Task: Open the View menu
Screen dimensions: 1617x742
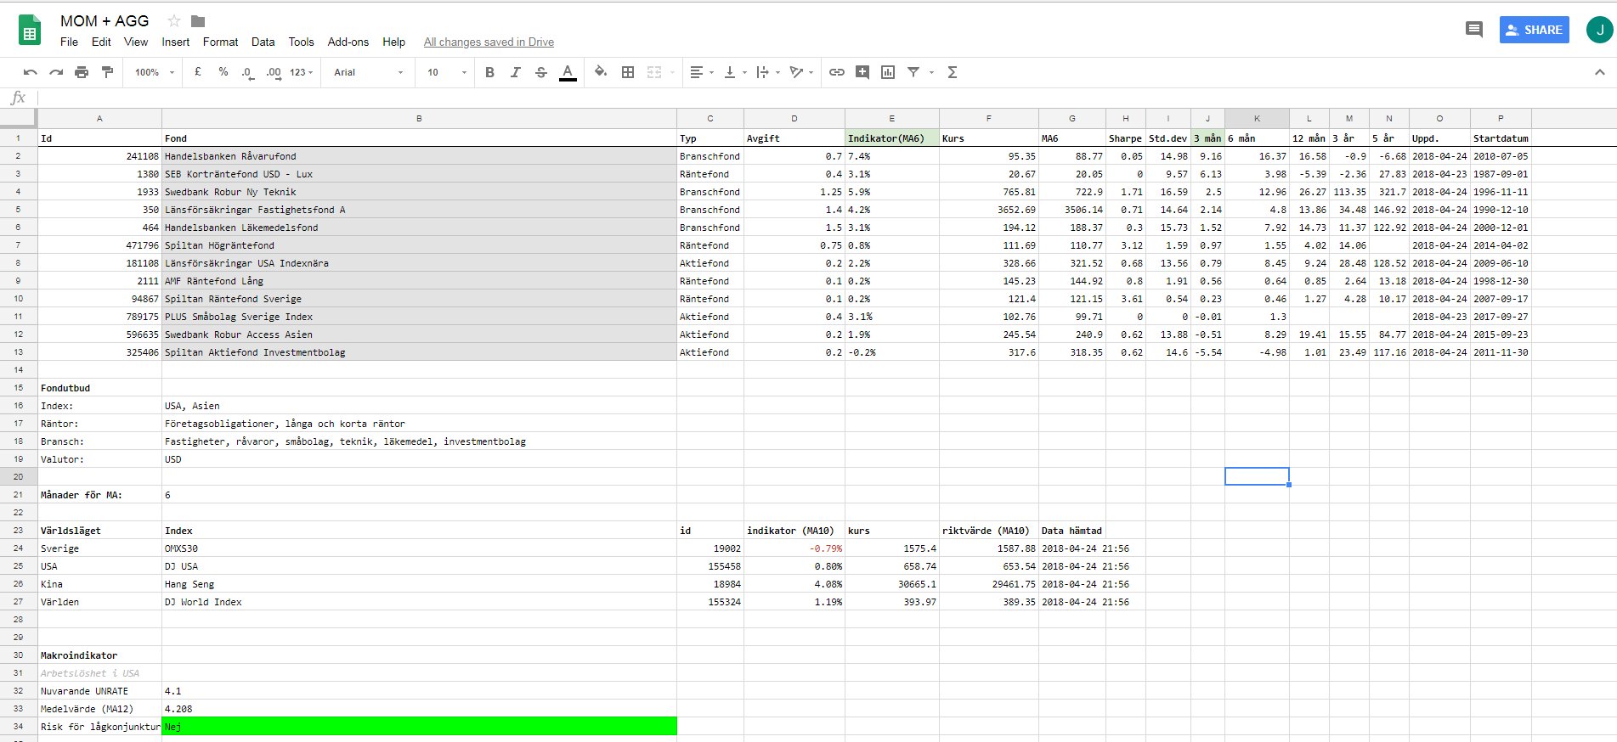Action: [136, 42]
